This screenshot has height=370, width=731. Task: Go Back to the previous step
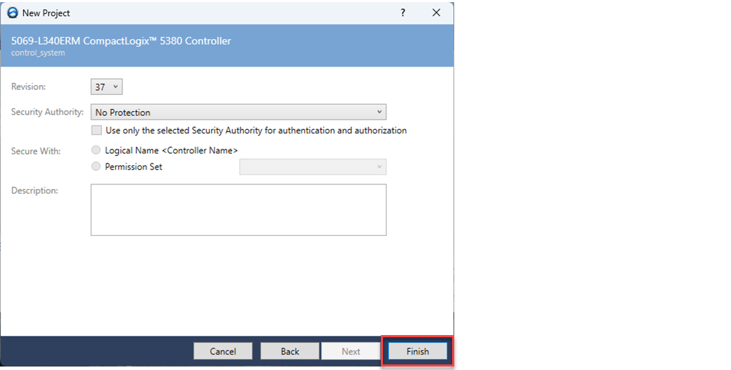(x=290, y=351)
